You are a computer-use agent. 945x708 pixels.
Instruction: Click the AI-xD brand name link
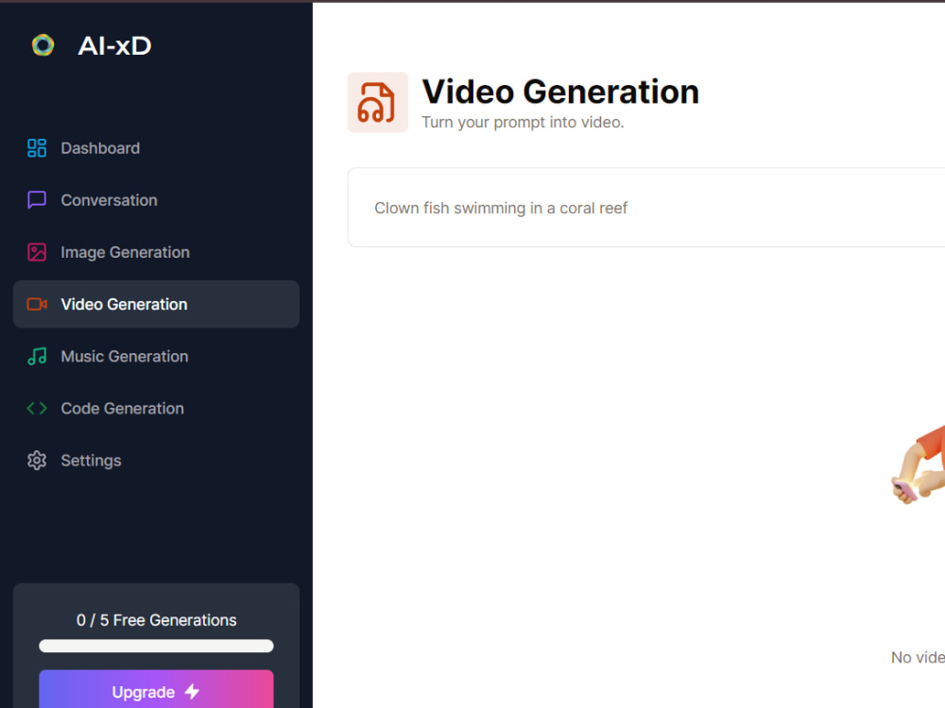click(x=114, y=45)
